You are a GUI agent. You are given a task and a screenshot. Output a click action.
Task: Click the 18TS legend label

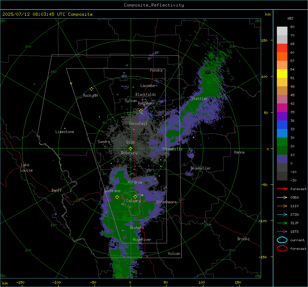click(294, 232)
